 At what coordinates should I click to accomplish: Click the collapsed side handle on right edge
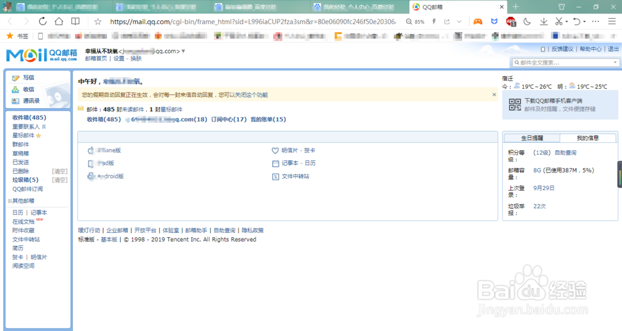620,175
